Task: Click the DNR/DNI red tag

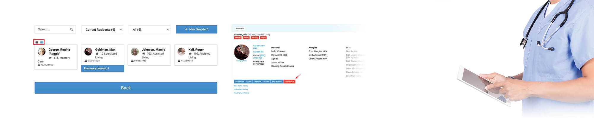Action: coord(238,38)
